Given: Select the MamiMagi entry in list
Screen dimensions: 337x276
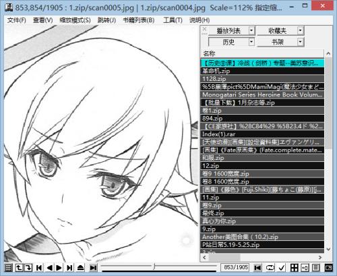Looking at the screenshot, I should pos(262,87).
